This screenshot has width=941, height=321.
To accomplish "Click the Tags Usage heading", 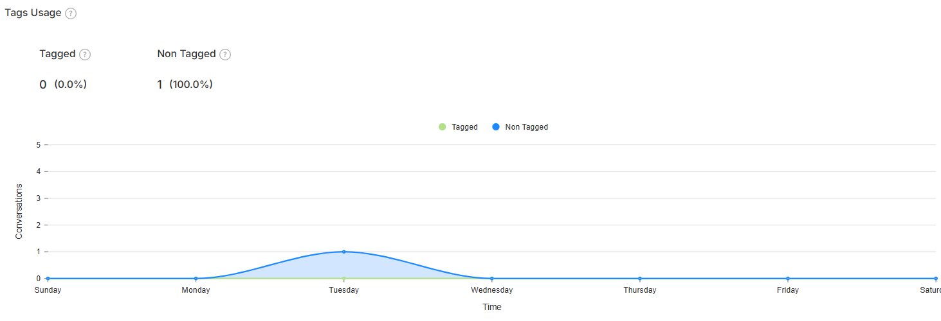I will 33,13.
